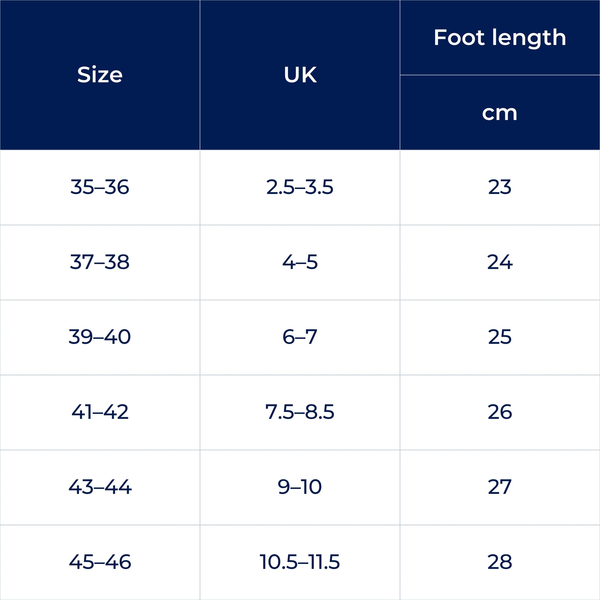
Task: Select the 43–44 size cell
Action: (100, 487)
